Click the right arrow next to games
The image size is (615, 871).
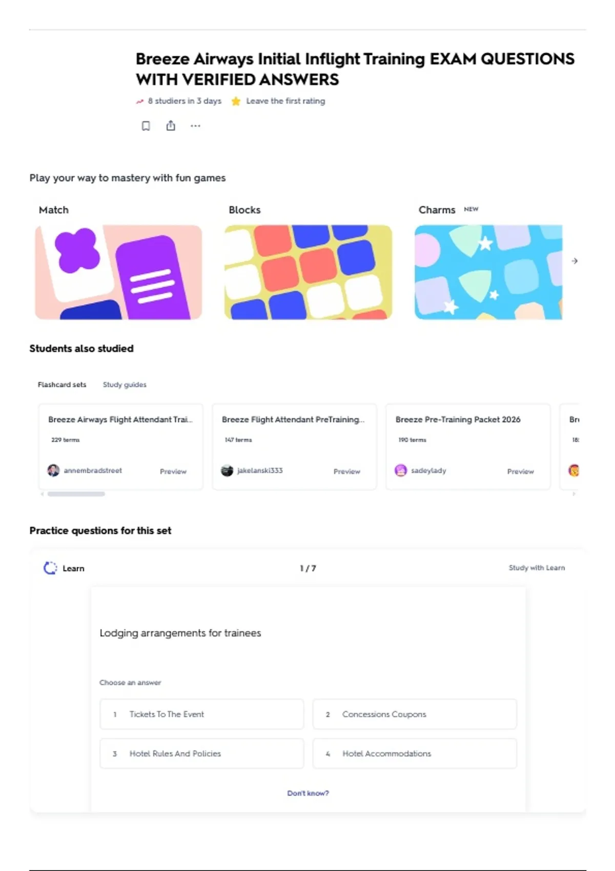coord(575,261)
